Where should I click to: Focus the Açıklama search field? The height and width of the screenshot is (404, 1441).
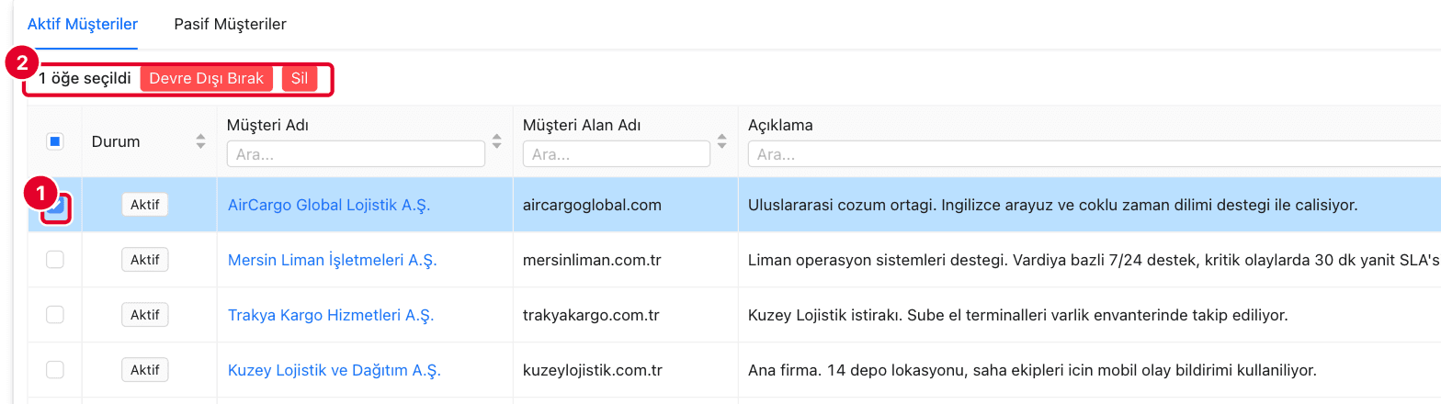coord(1094,154)
